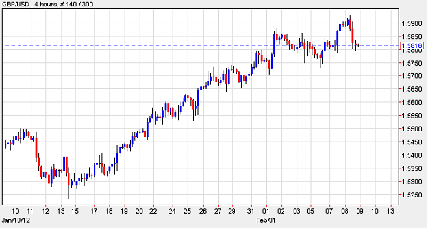Screen dimensions: 428x239
Task: Click date axis label 19
Action: [x=124, y=212]
